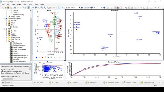Select Variable Contributions in tree

coord(19,62)
